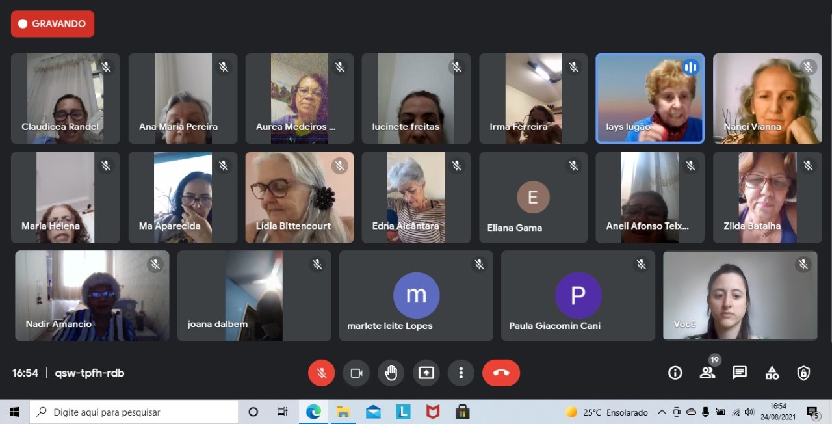Expand hidden system tray icons
Viewport: 832px width, 424px height.
click(x=662, y=412)
